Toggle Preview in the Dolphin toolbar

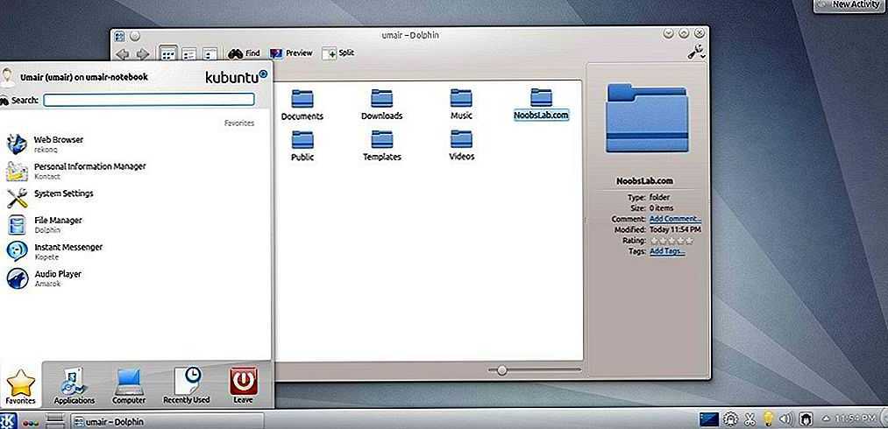[291, 53]
